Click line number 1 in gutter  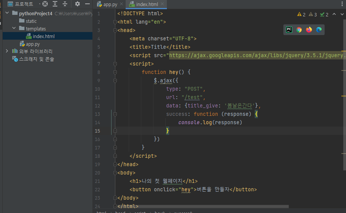pos(99,14)
